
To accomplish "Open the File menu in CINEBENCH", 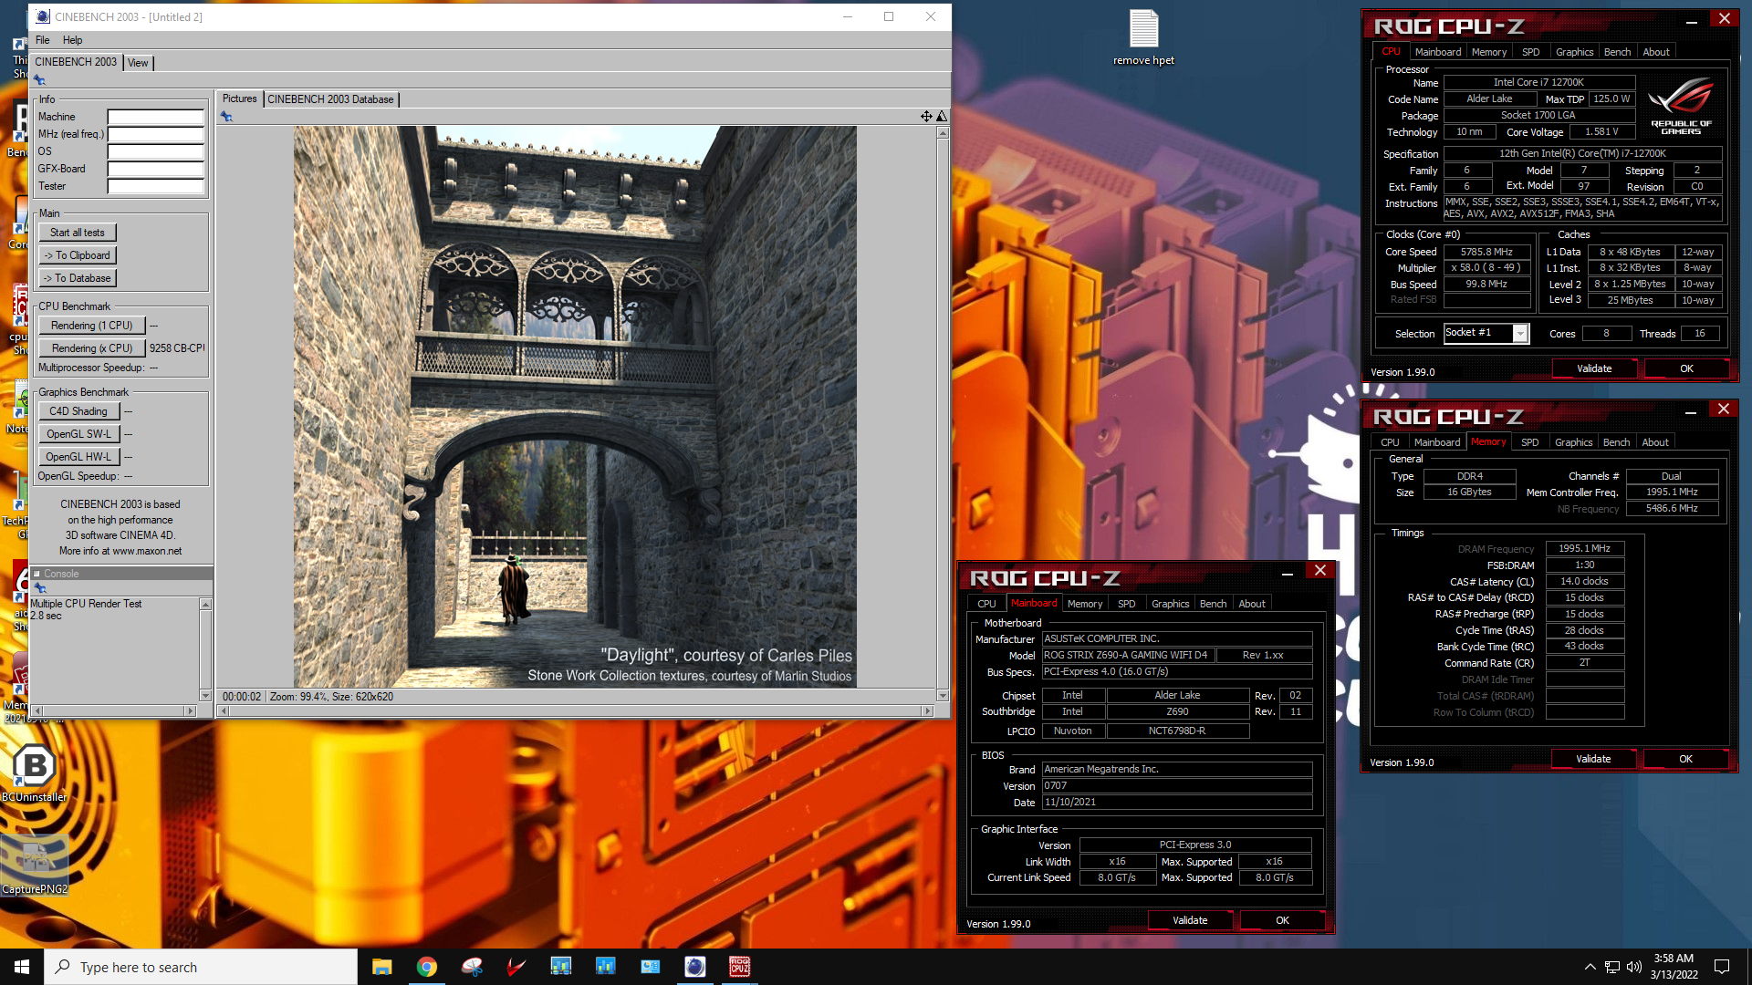I will [x=42, y=40].
